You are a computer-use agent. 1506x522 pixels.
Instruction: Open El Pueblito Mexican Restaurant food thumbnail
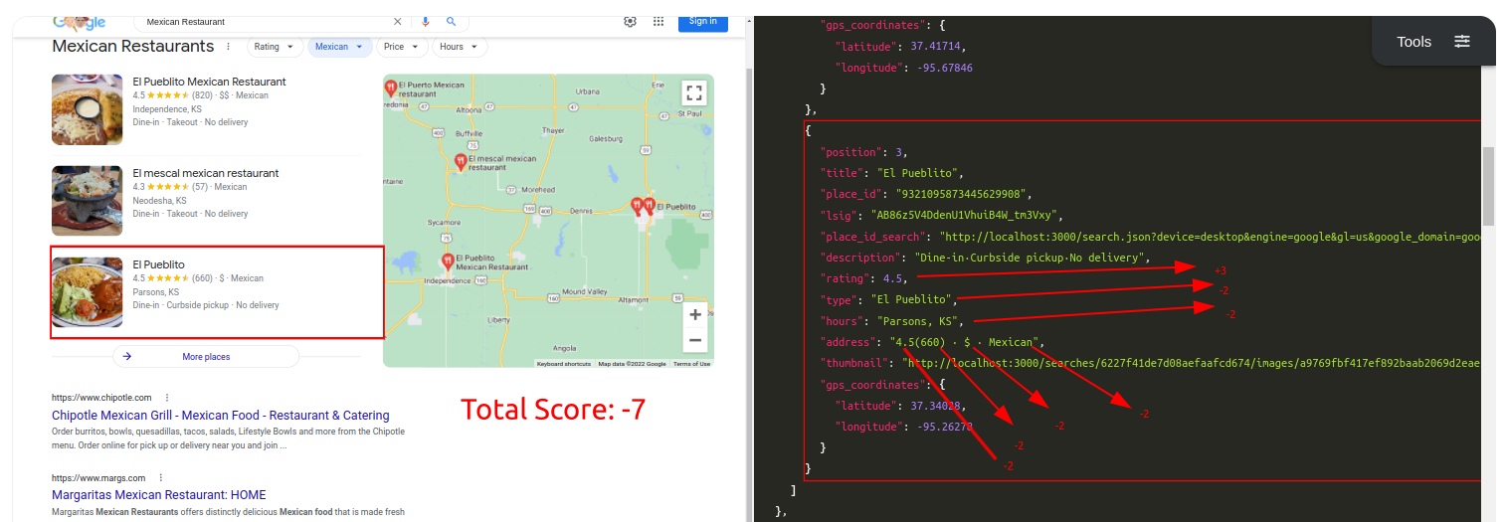(x=88, y=109)
